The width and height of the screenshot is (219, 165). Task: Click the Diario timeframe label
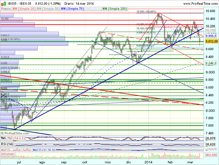(x=69, y=4)
